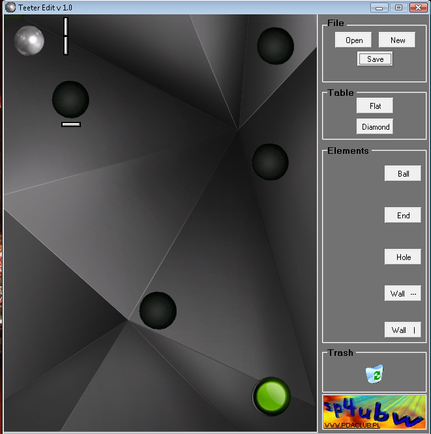Click the Teeter Edit title bar icon

[10, 7]
